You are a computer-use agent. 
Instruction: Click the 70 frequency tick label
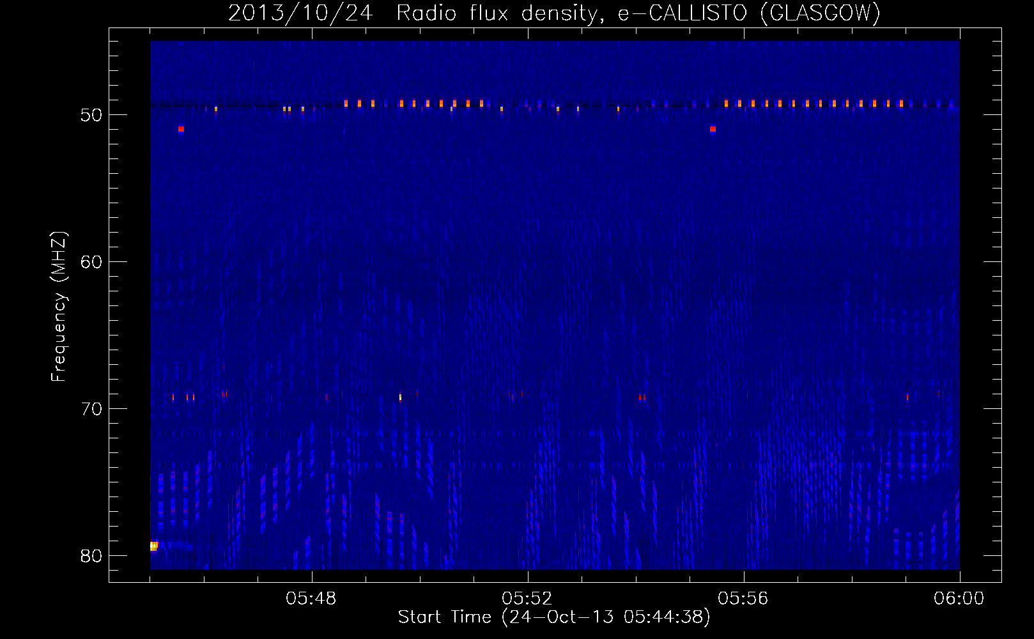[91, 409]
